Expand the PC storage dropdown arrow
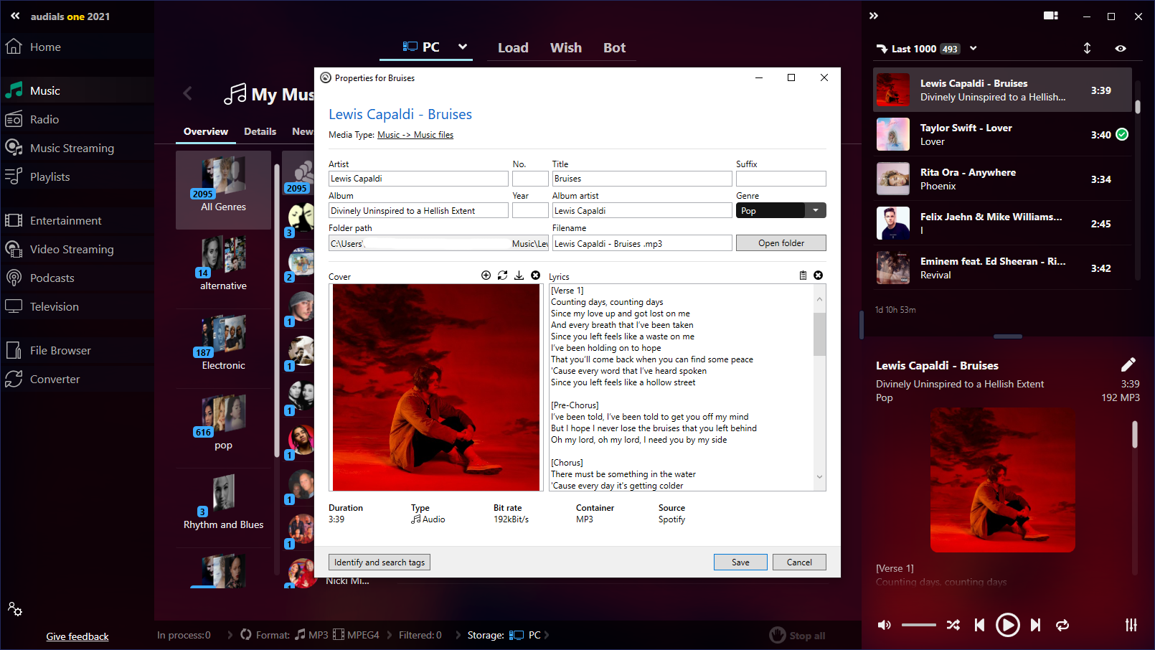1155x650 pixels. tap(463, 47)
